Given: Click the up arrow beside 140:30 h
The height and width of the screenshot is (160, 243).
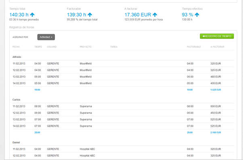Looking at the screenshot, I should point(32,14).
